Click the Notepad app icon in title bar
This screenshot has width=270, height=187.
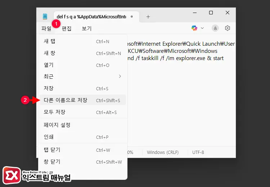tap(45, 16)
